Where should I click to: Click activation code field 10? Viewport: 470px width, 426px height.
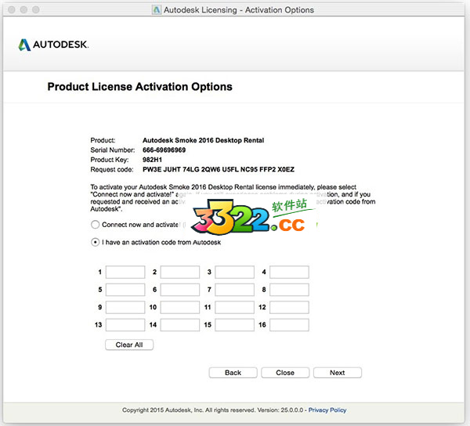(x=180, y=308)
